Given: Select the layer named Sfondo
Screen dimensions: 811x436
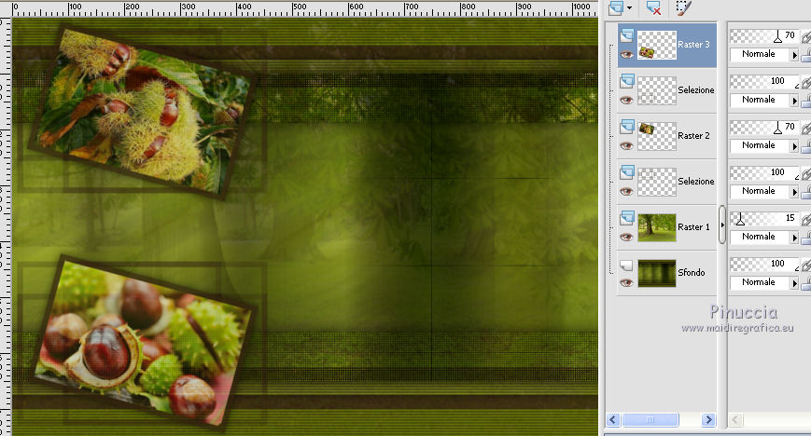Looking at the screenshot, I should pyautogui.click(x=691, y=272).
